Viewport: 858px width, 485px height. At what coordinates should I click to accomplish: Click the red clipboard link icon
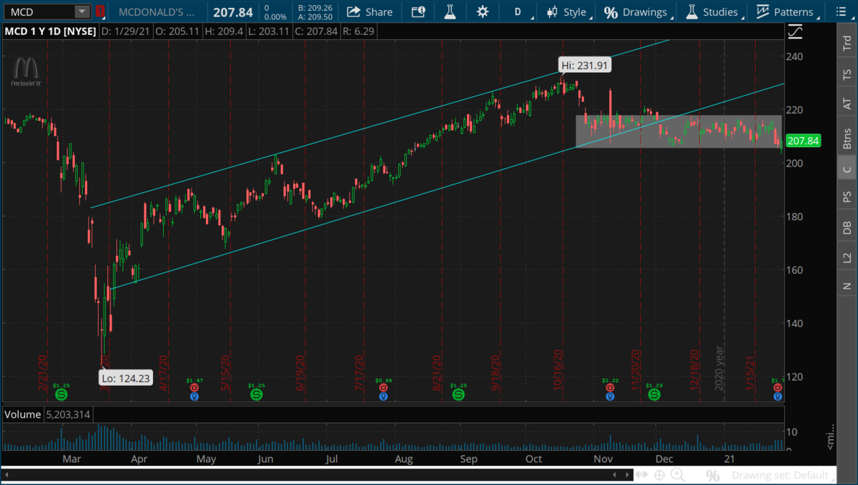coord(100,12)
